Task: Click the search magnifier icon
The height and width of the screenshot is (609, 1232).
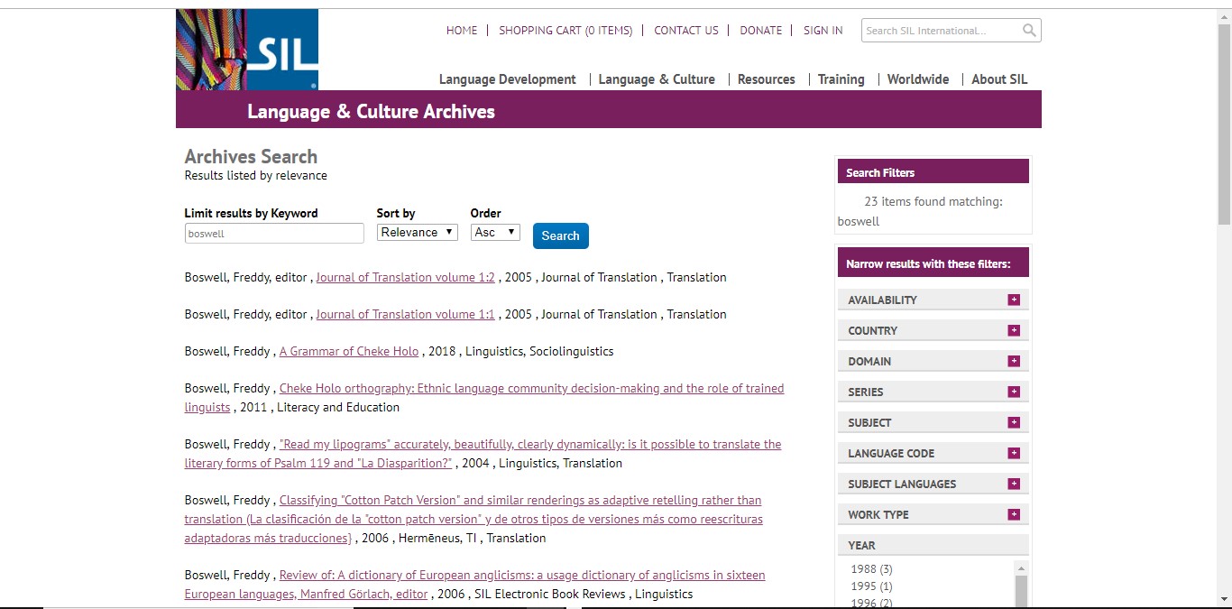Action: (1029, 31)
